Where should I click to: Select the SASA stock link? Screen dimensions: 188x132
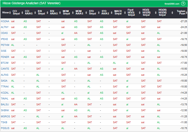point(4,81)
